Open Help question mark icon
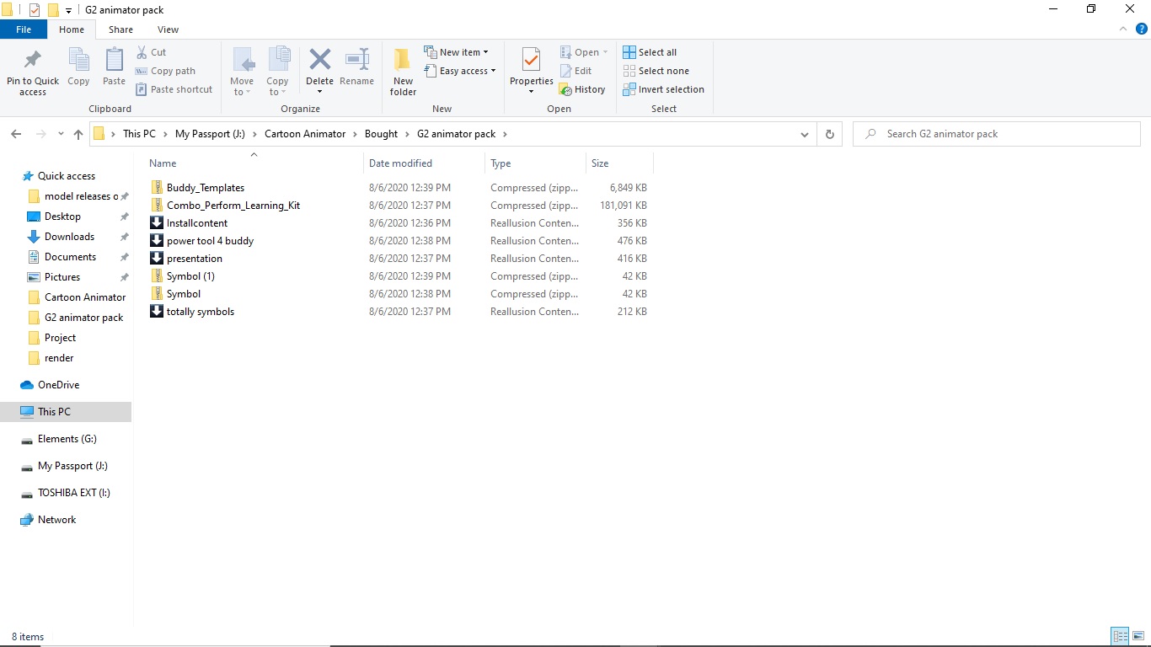The width and height of the screenshot is (1151, 647). [x=1142, y=29]
